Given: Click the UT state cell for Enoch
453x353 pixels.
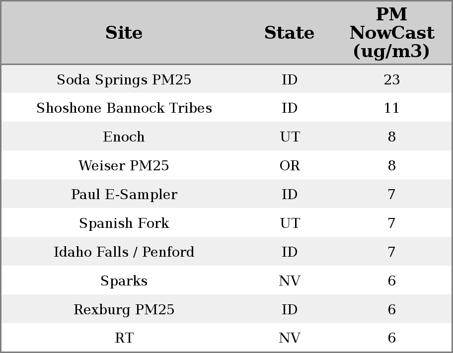Looking at the screenshot, I should click(290, 137).
